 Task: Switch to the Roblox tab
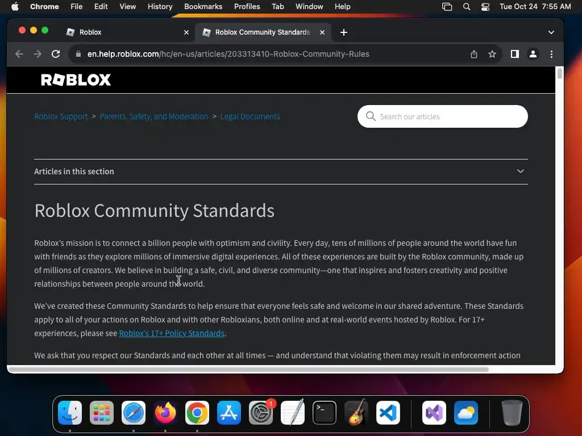(127, 32)
